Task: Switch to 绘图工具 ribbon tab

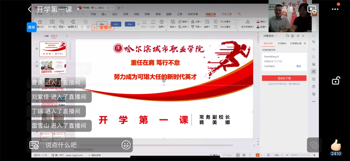Action: (x=210, y=14)
